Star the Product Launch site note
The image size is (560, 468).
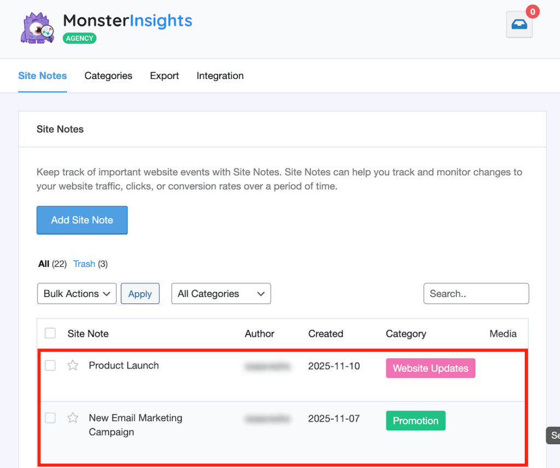coord(73,365)
